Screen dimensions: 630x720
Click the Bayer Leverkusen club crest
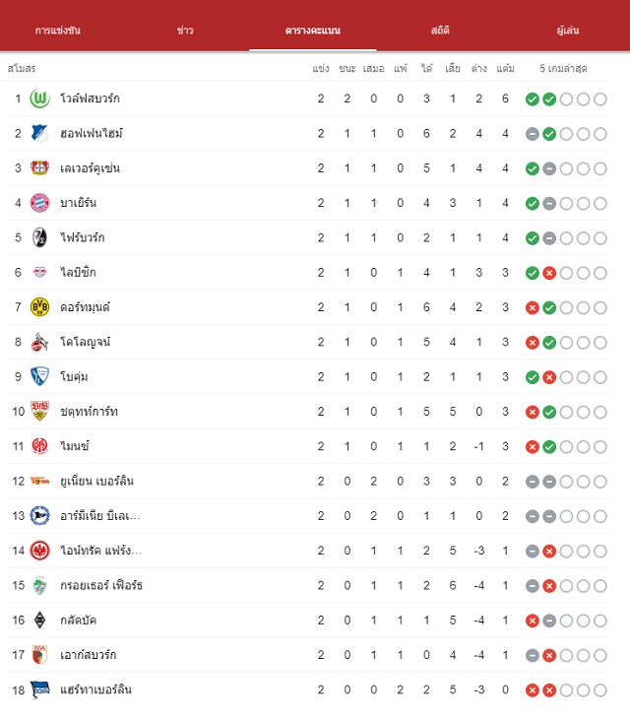pos(40,168)
